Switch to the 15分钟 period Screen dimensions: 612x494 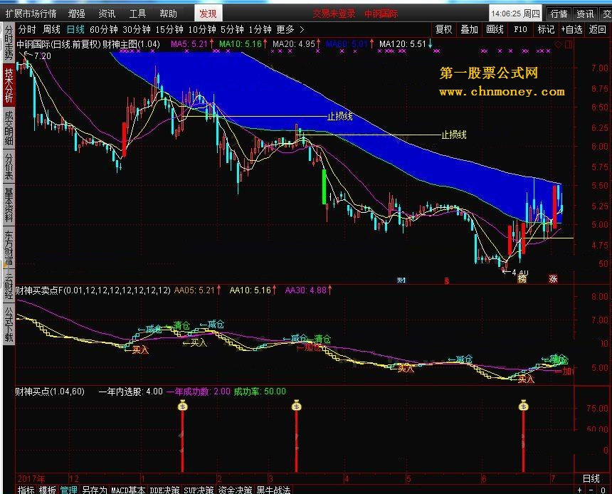pos(169,29)
